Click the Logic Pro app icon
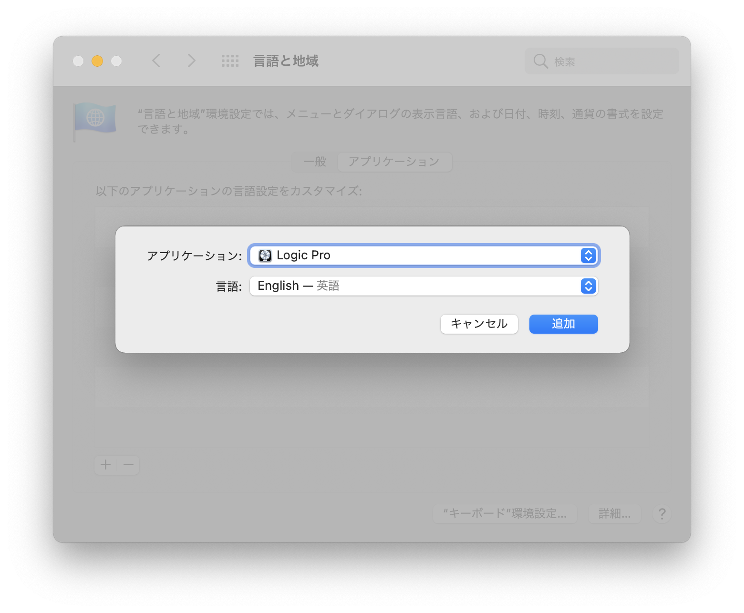This screenshot has height=613, width=744. [x=265, y=255]
